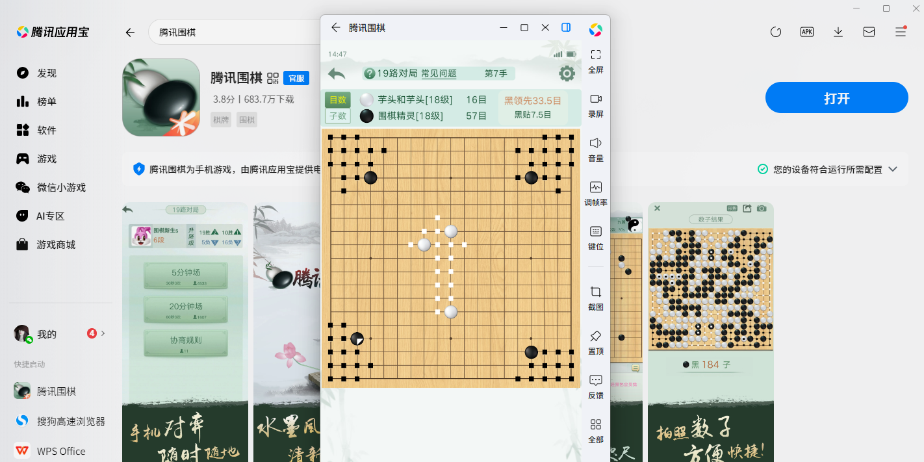
Task: Click 键位 in the game side toolbar
Action: click(x=596, y=237)
